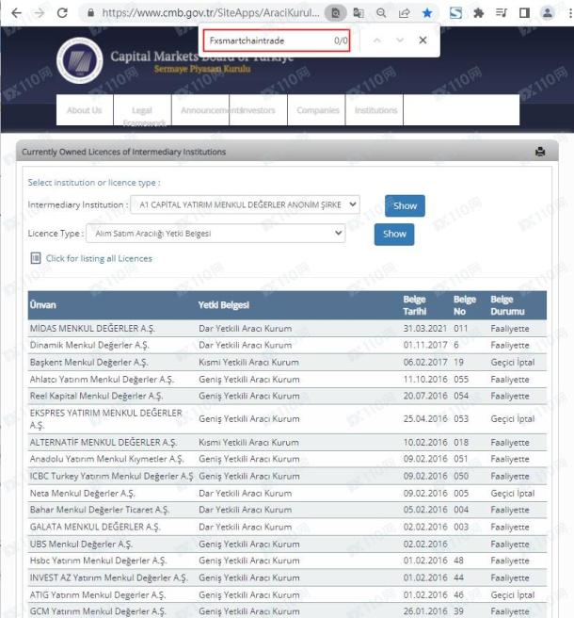
Task: Select Reel Kapital Menkul Değerler A.Ş. cell
Action: click(x=96, y=396)
